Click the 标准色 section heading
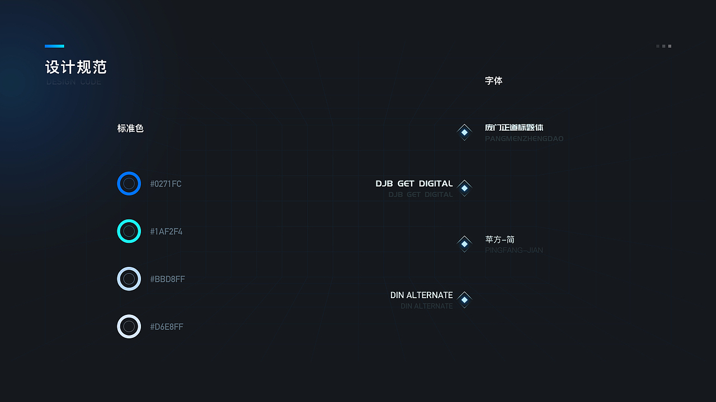Screen dimensions: 716x402 [130, 128]
